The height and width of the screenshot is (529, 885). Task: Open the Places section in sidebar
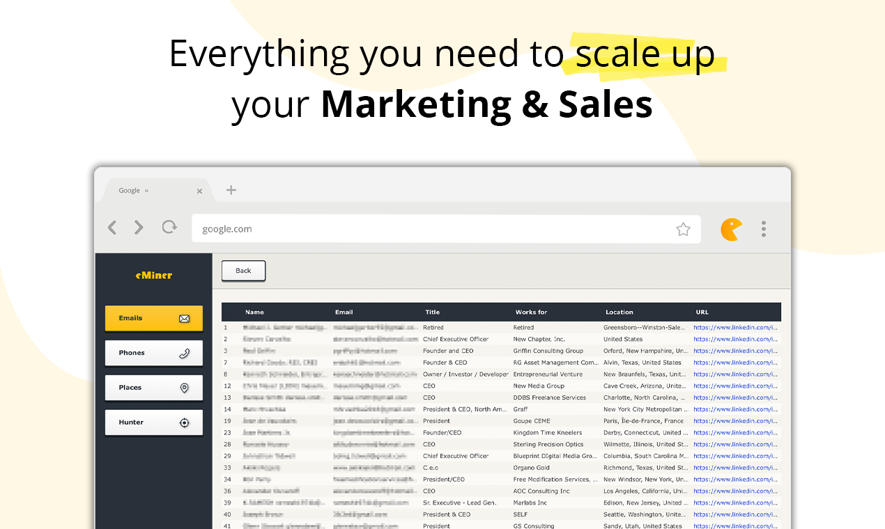coord(154,388)
